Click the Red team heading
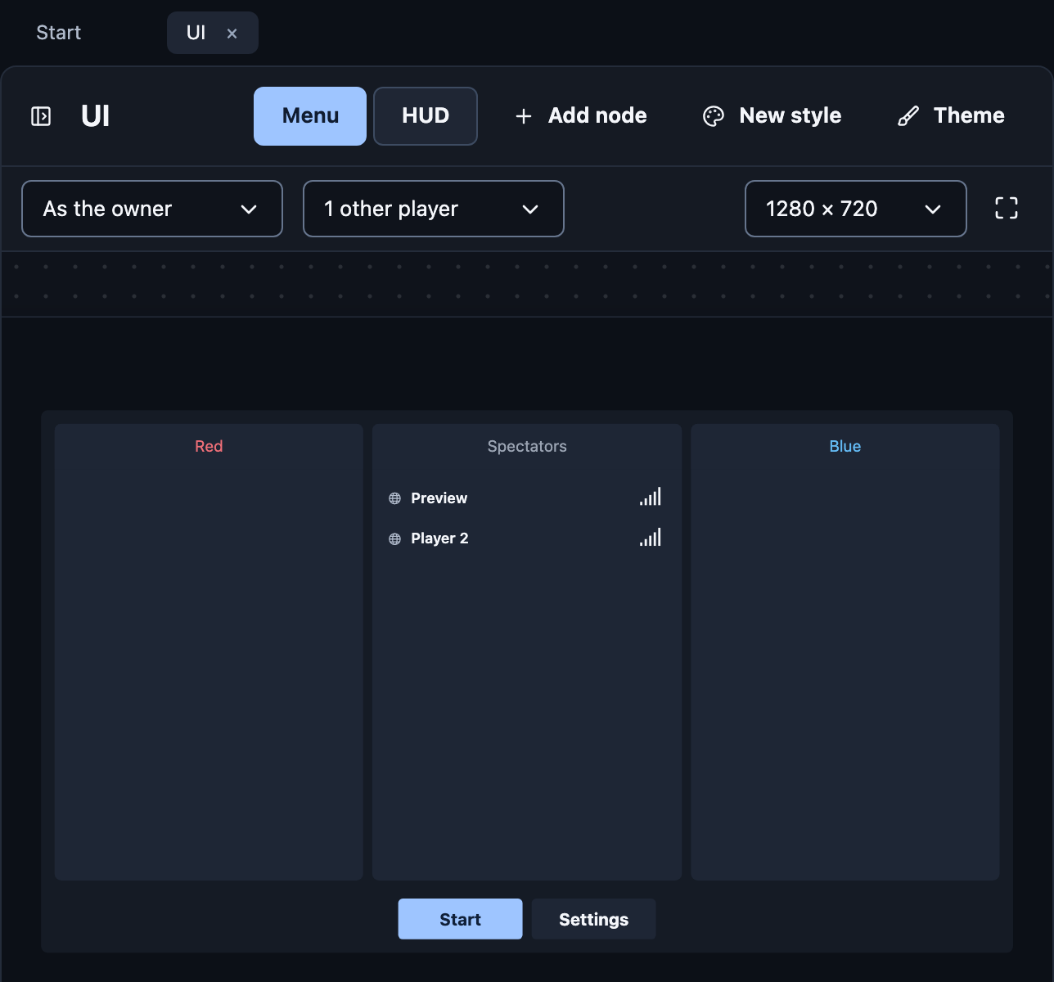Screen dimensions: 1054x982 209,446
